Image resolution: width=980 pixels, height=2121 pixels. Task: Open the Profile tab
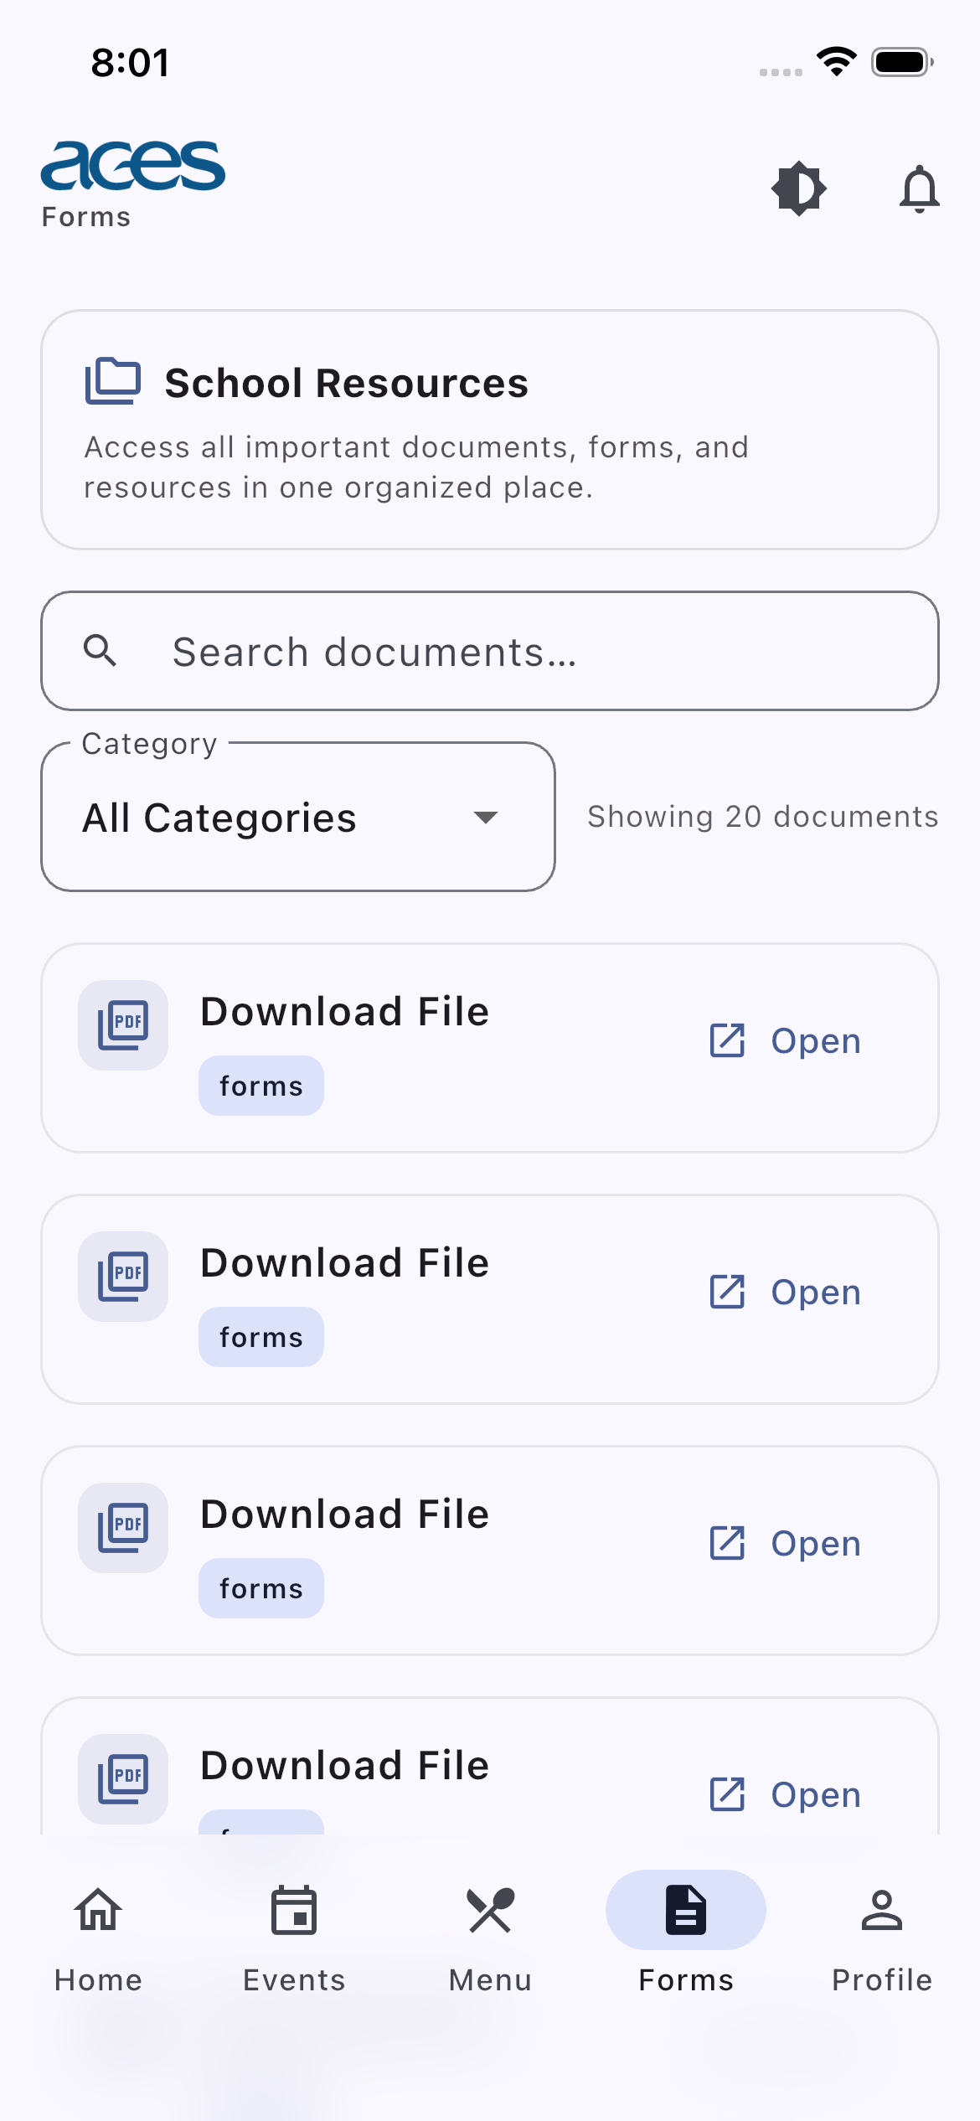click(882, 1938)
